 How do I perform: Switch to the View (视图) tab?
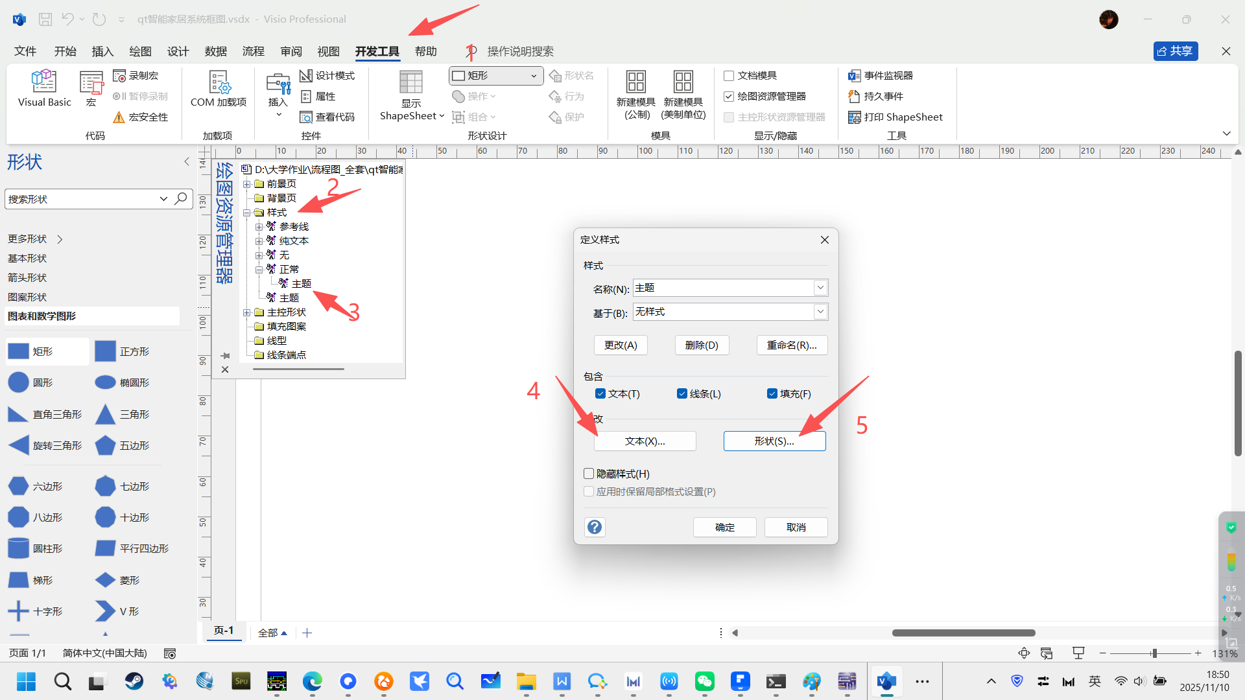328,51
